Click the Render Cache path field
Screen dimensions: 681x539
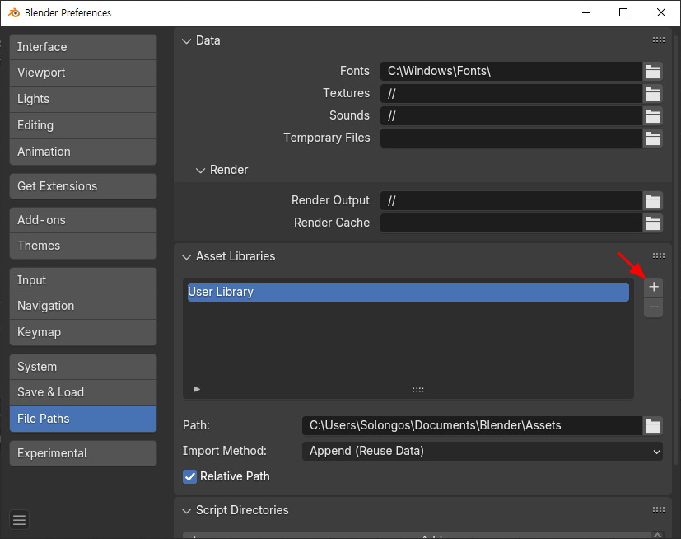[x=511, y=223]
